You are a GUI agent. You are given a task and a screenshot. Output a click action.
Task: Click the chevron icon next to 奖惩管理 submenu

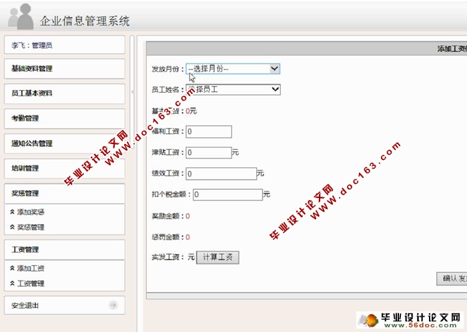[12, 227]
